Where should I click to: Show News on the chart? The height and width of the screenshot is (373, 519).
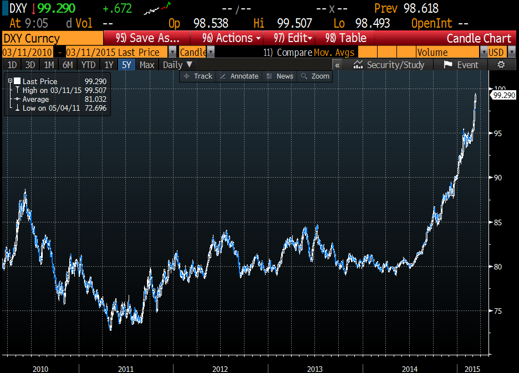point(280,76)
